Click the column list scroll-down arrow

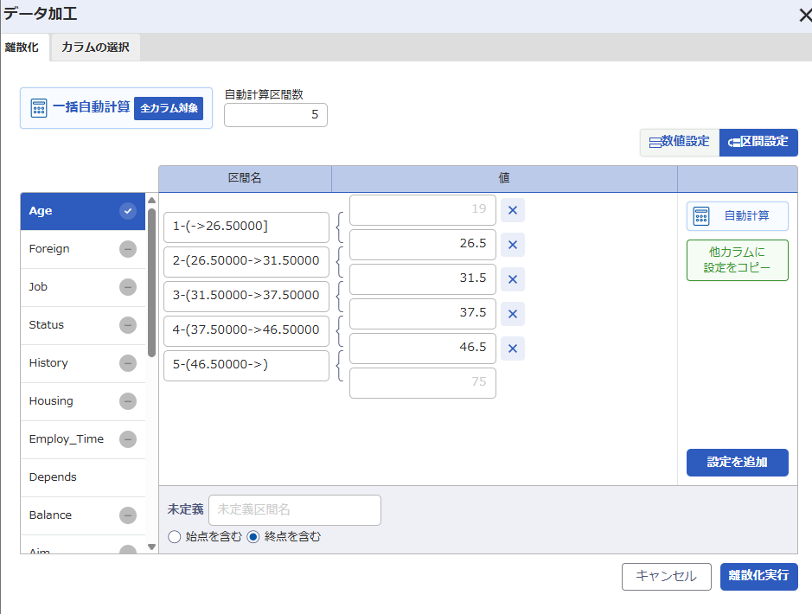click(151, 547)
